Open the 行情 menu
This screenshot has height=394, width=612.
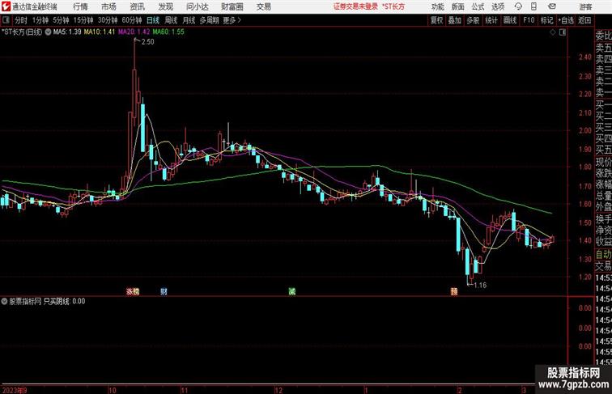tap(80, 6)
